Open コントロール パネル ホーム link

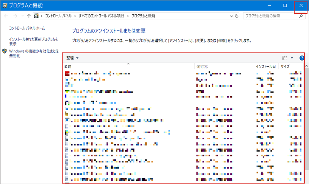pos(27,28)
